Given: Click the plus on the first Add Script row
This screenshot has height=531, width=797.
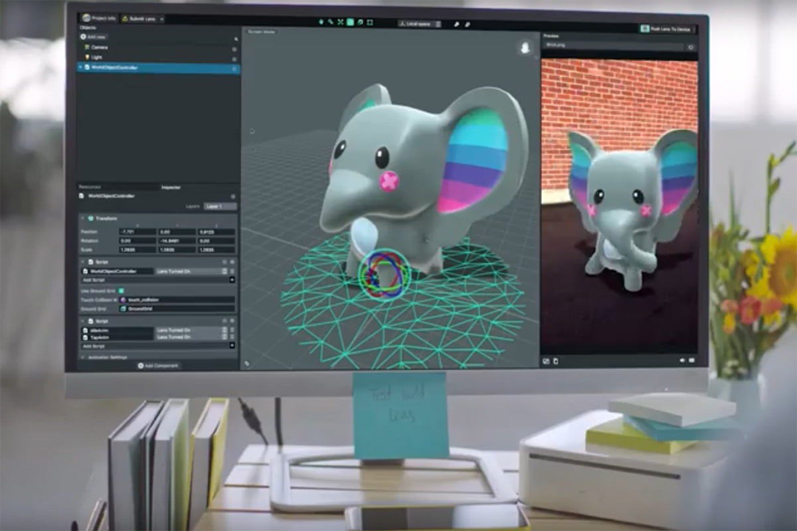Looking at the screenshot, I should click(x=232, y=280).
